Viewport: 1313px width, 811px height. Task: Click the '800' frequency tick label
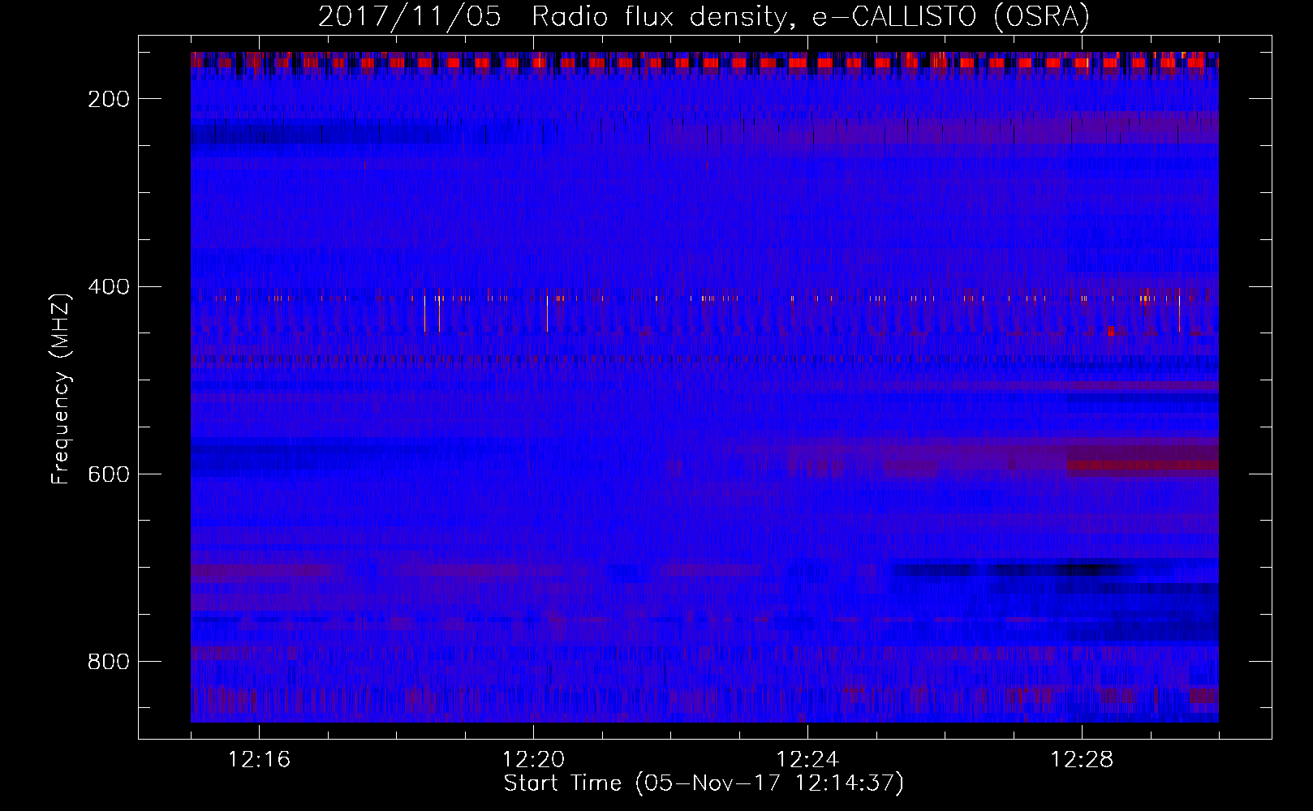(109, 662)
